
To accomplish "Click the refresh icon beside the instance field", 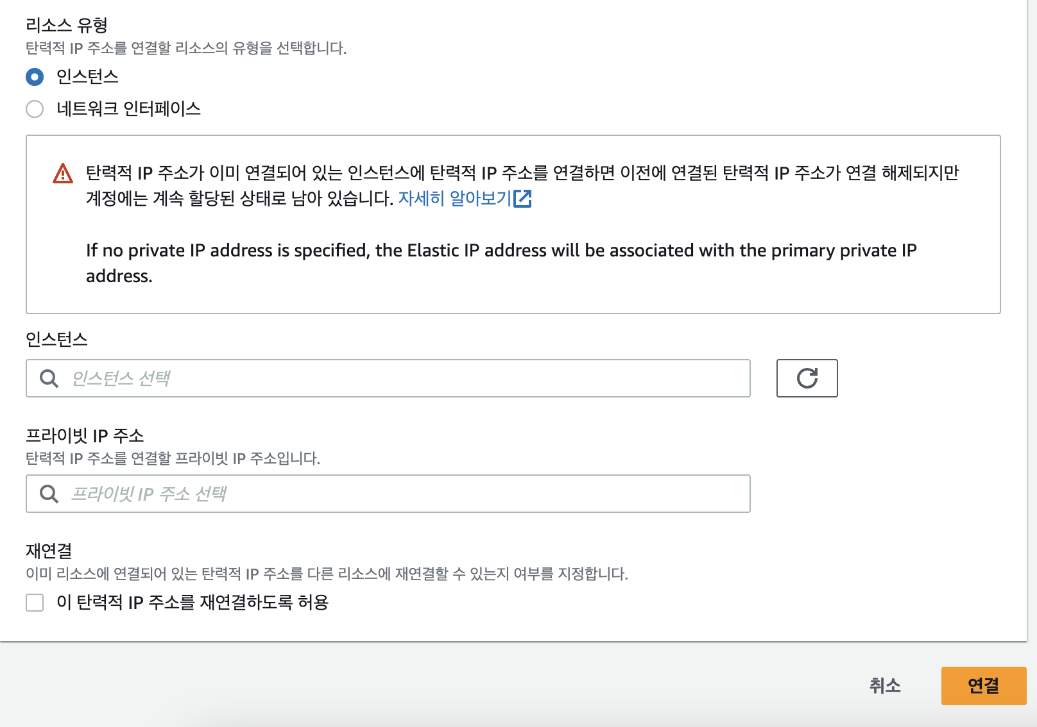I will tap(807, 378).
